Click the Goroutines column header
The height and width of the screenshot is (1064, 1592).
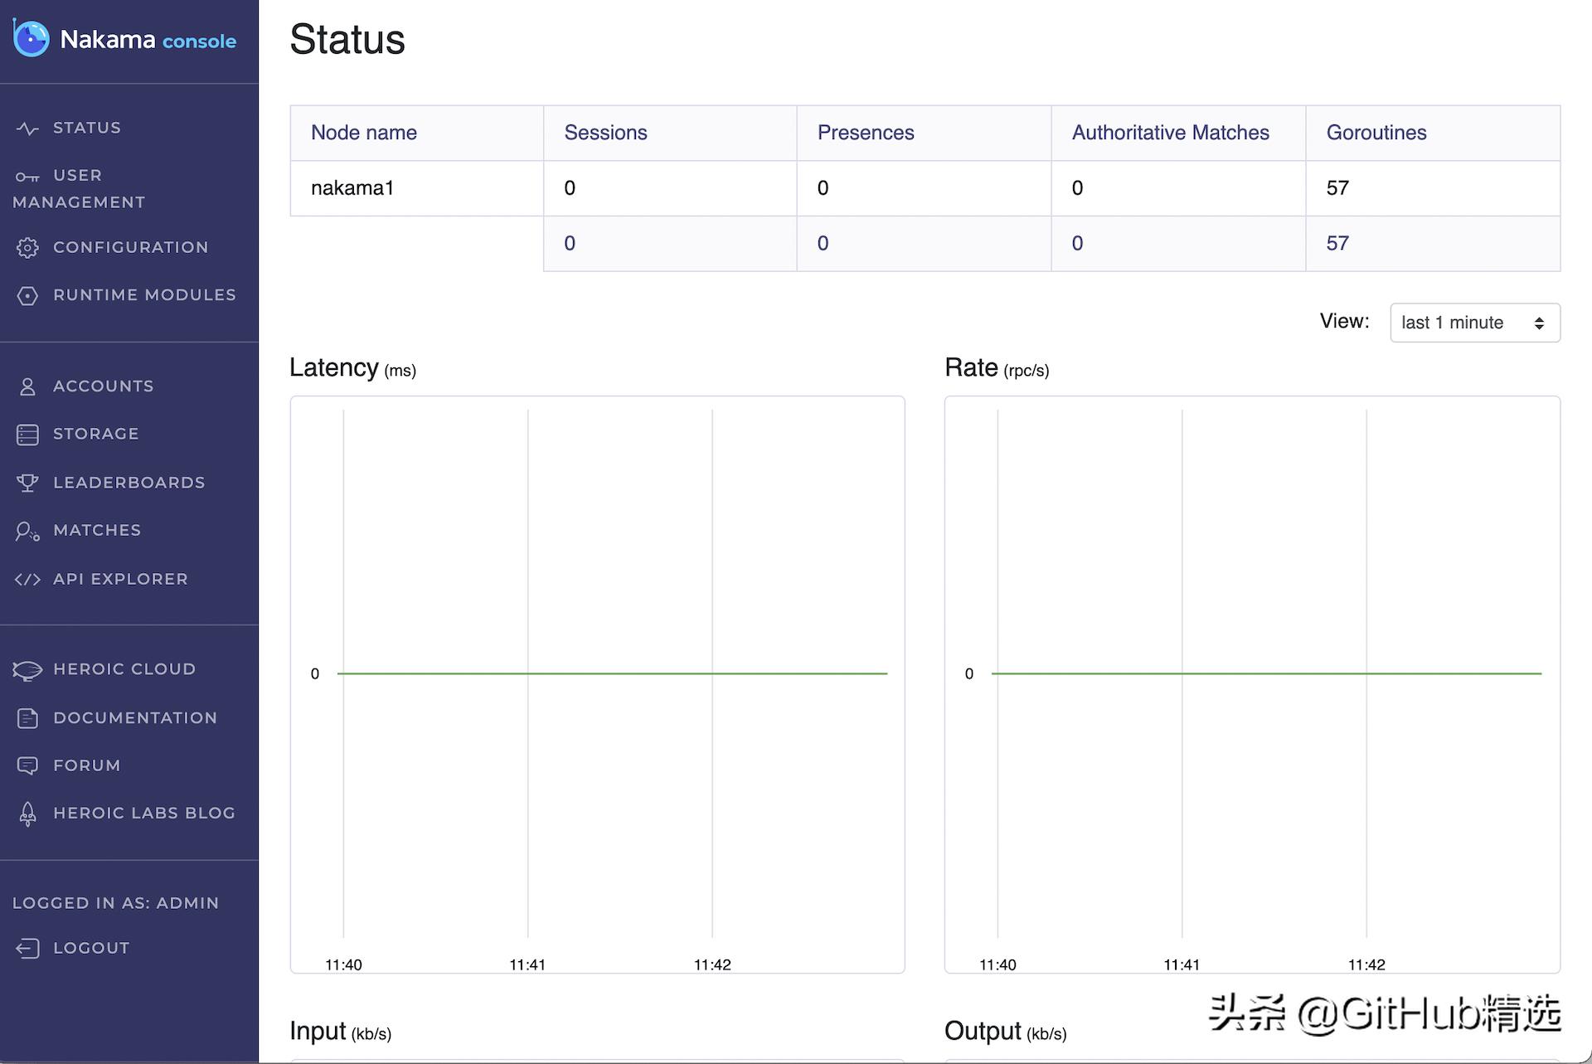click(x=1376, y=133)
